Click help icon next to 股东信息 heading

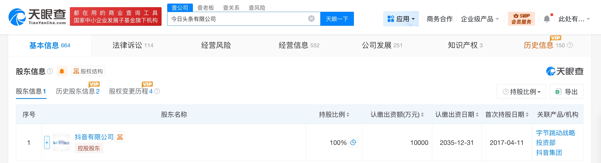click(50, 71)
